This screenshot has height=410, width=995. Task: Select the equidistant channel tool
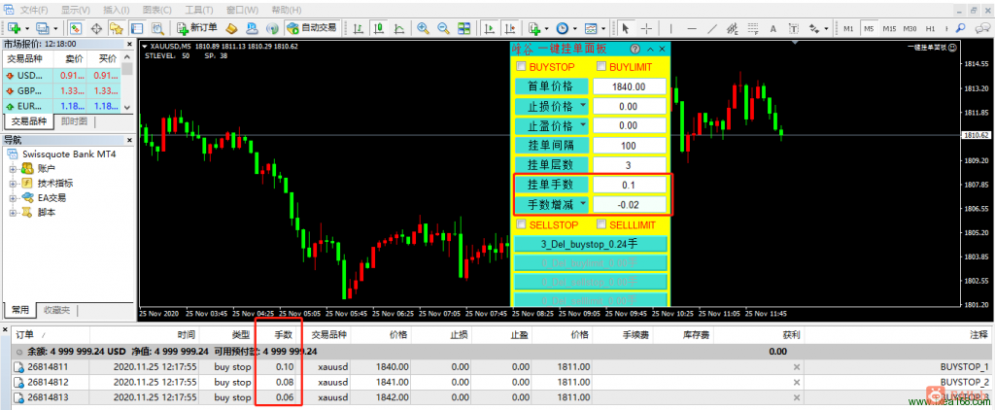click(733, 28)
